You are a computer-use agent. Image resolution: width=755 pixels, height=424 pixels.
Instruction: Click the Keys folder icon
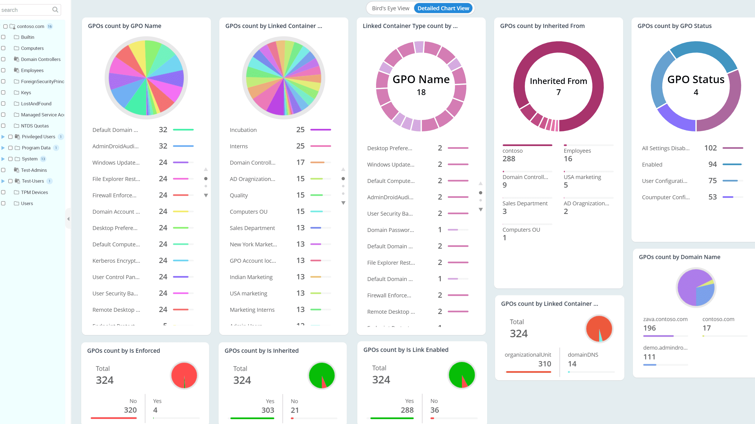(16, 93)
